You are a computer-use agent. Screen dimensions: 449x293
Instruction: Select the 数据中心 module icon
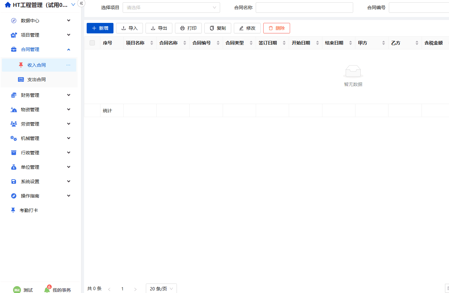(x=13, y=20)
